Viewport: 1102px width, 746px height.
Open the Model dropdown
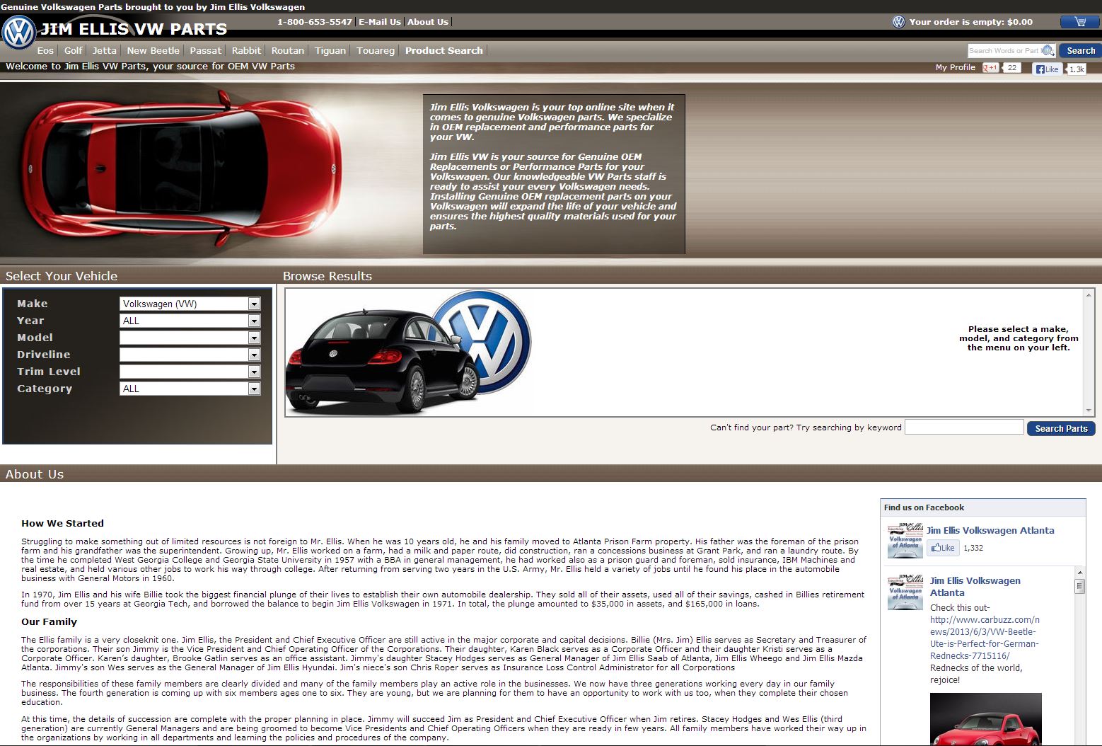pos(254,338)
